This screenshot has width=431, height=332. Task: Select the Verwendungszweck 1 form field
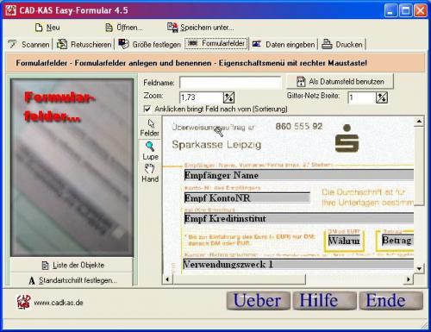pyautogui.click(x=298, y=264)
